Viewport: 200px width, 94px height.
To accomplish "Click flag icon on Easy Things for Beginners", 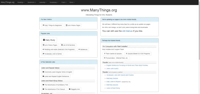I will click(x=43, y=25).
